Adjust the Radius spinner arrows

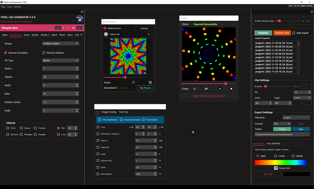pos(77,68)
